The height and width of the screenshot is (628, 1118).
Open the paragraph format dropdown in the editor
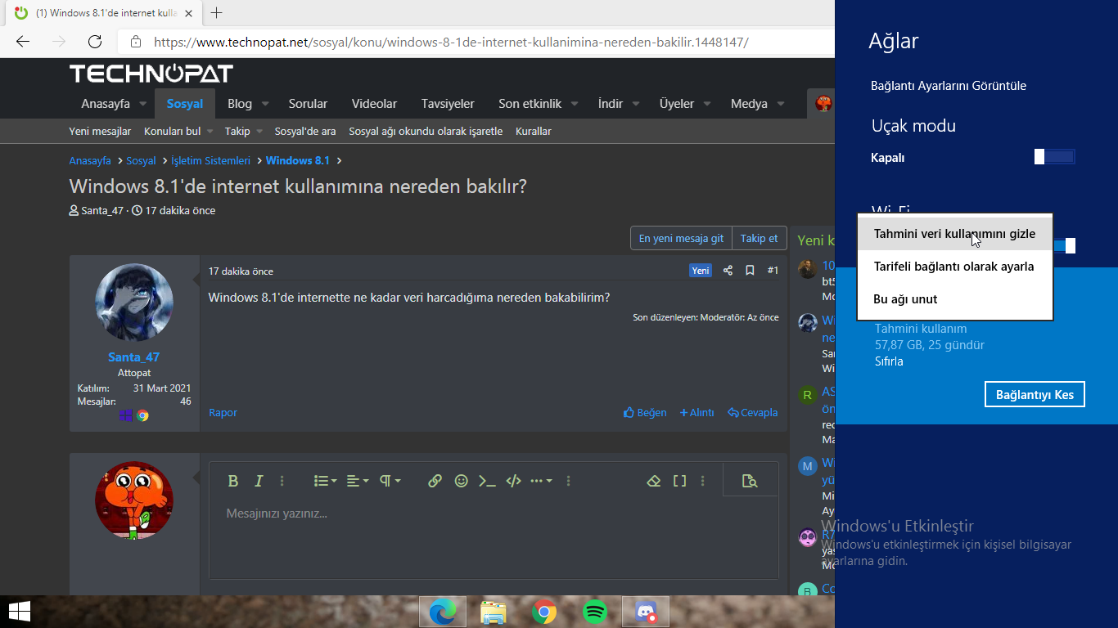(390, 481)
